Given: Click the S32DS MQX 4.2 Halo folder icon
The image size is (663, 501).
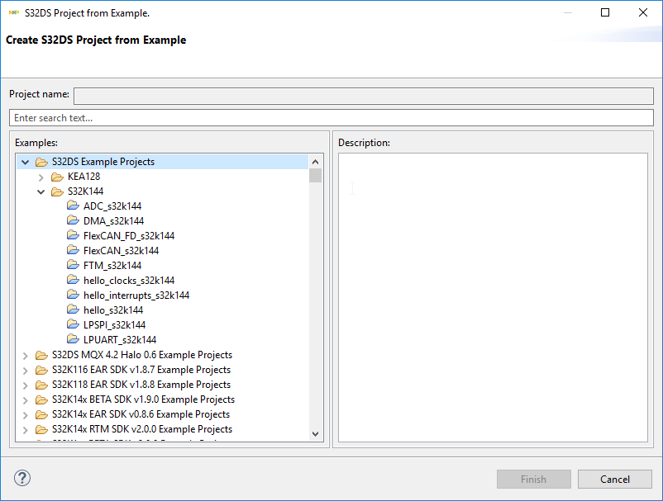Looking at the screenshot, I should pyautogui.click(x=41, y=355).
